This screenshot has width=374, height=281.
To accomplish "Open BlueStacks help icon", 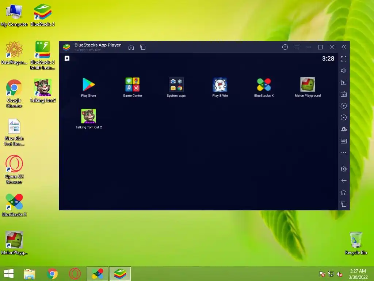I will pos(285,47).
